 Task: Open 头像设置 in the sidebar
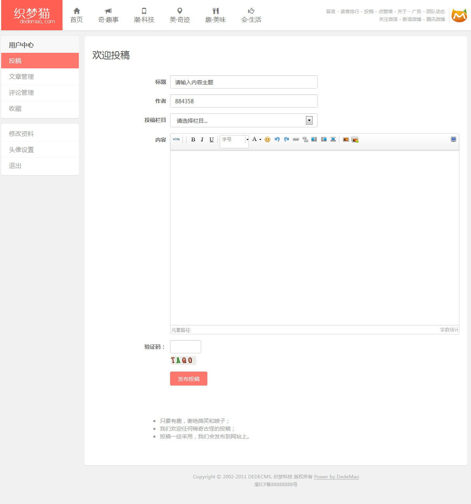(x=21, y=149)
